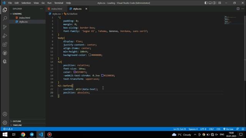Open the View menu
This screenshot has height=138, width=246.
click(x=36, y=3)
